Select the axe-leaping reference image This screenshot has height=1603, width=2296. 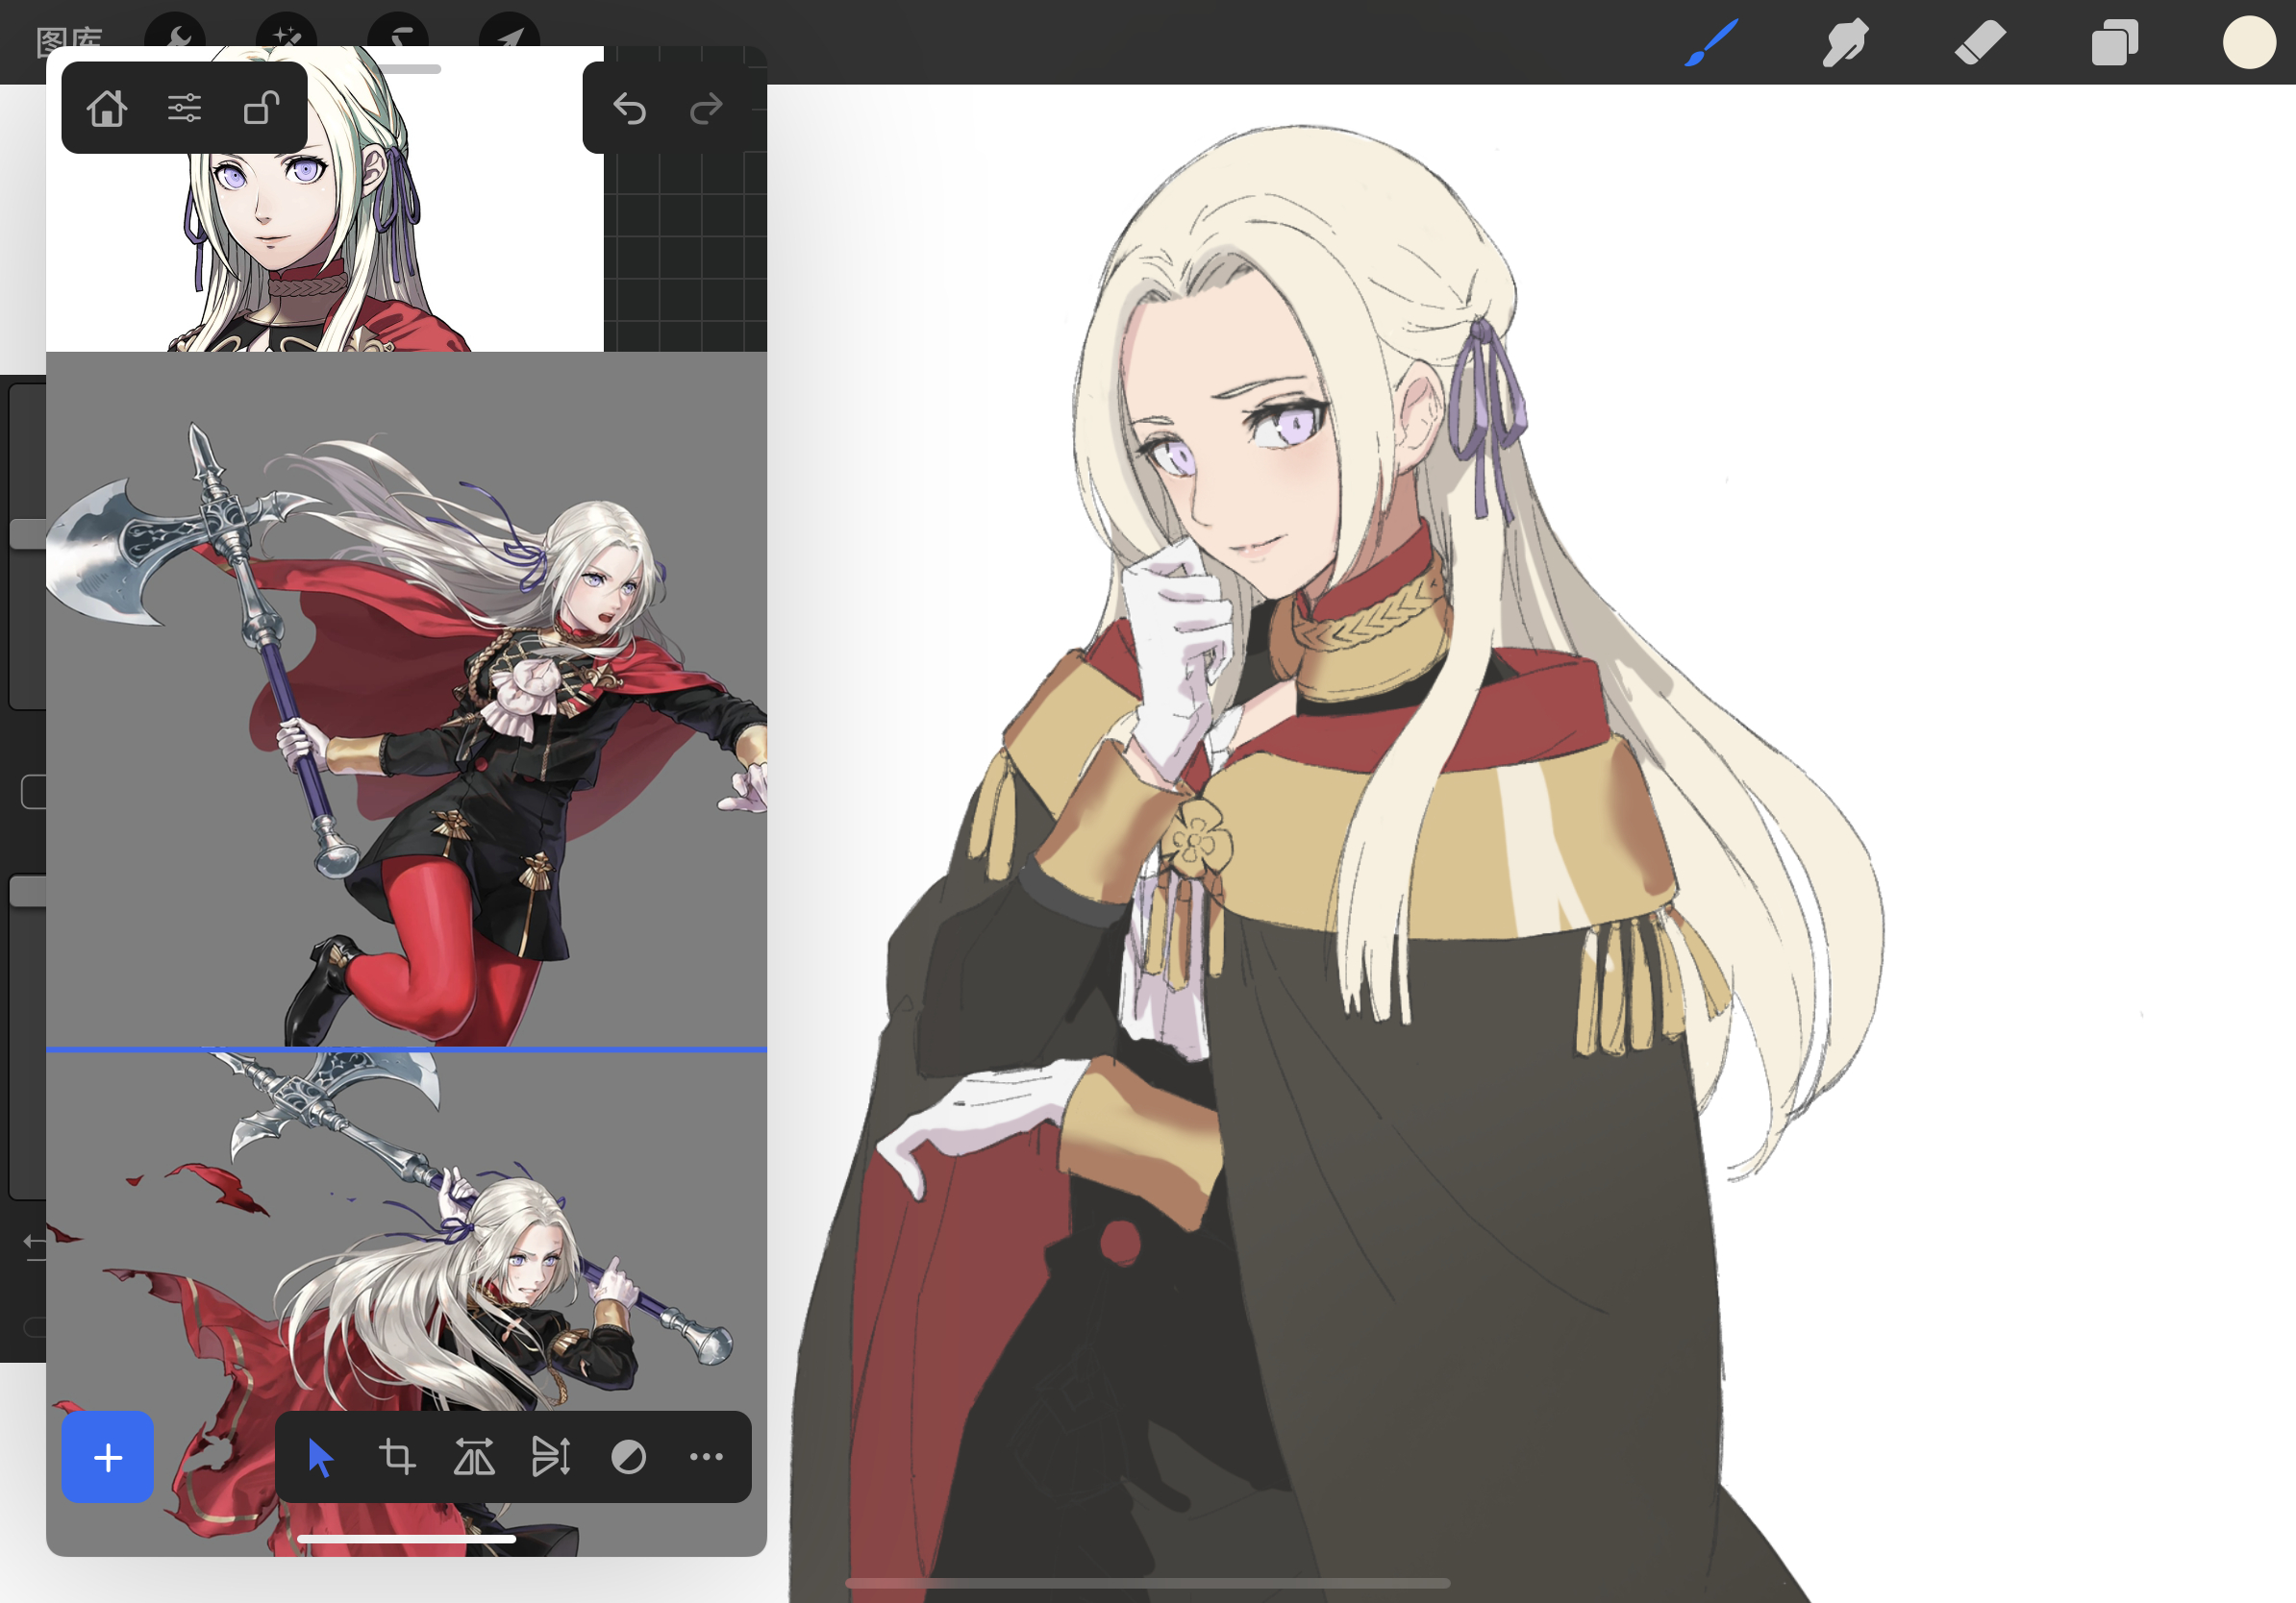point(406,699)
